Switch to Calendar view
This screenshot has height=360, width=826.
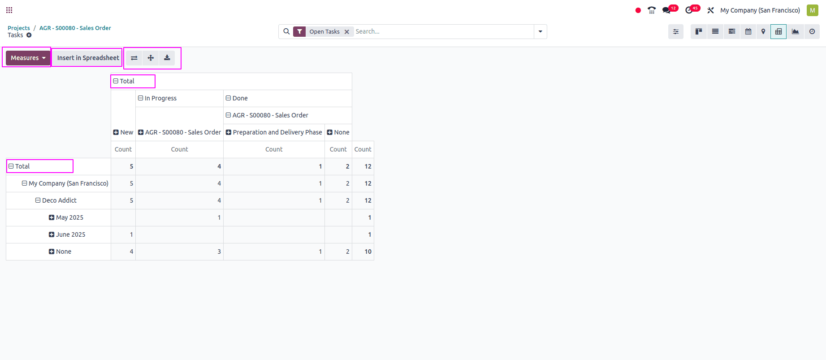[748, 31]
